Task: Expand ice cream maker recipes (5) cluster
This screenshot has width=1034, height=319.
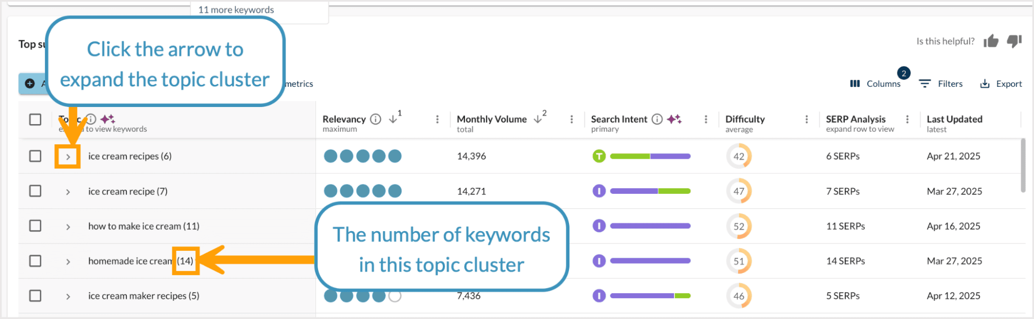Action: pos(68,296)
